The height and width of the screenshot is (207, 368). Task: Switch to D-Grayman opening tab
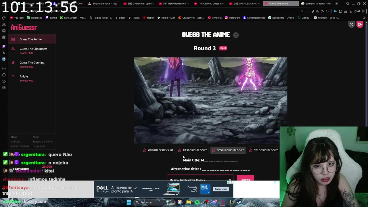coord(139,3)
